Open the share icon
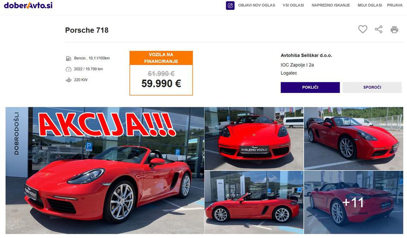 coord(379,29)
